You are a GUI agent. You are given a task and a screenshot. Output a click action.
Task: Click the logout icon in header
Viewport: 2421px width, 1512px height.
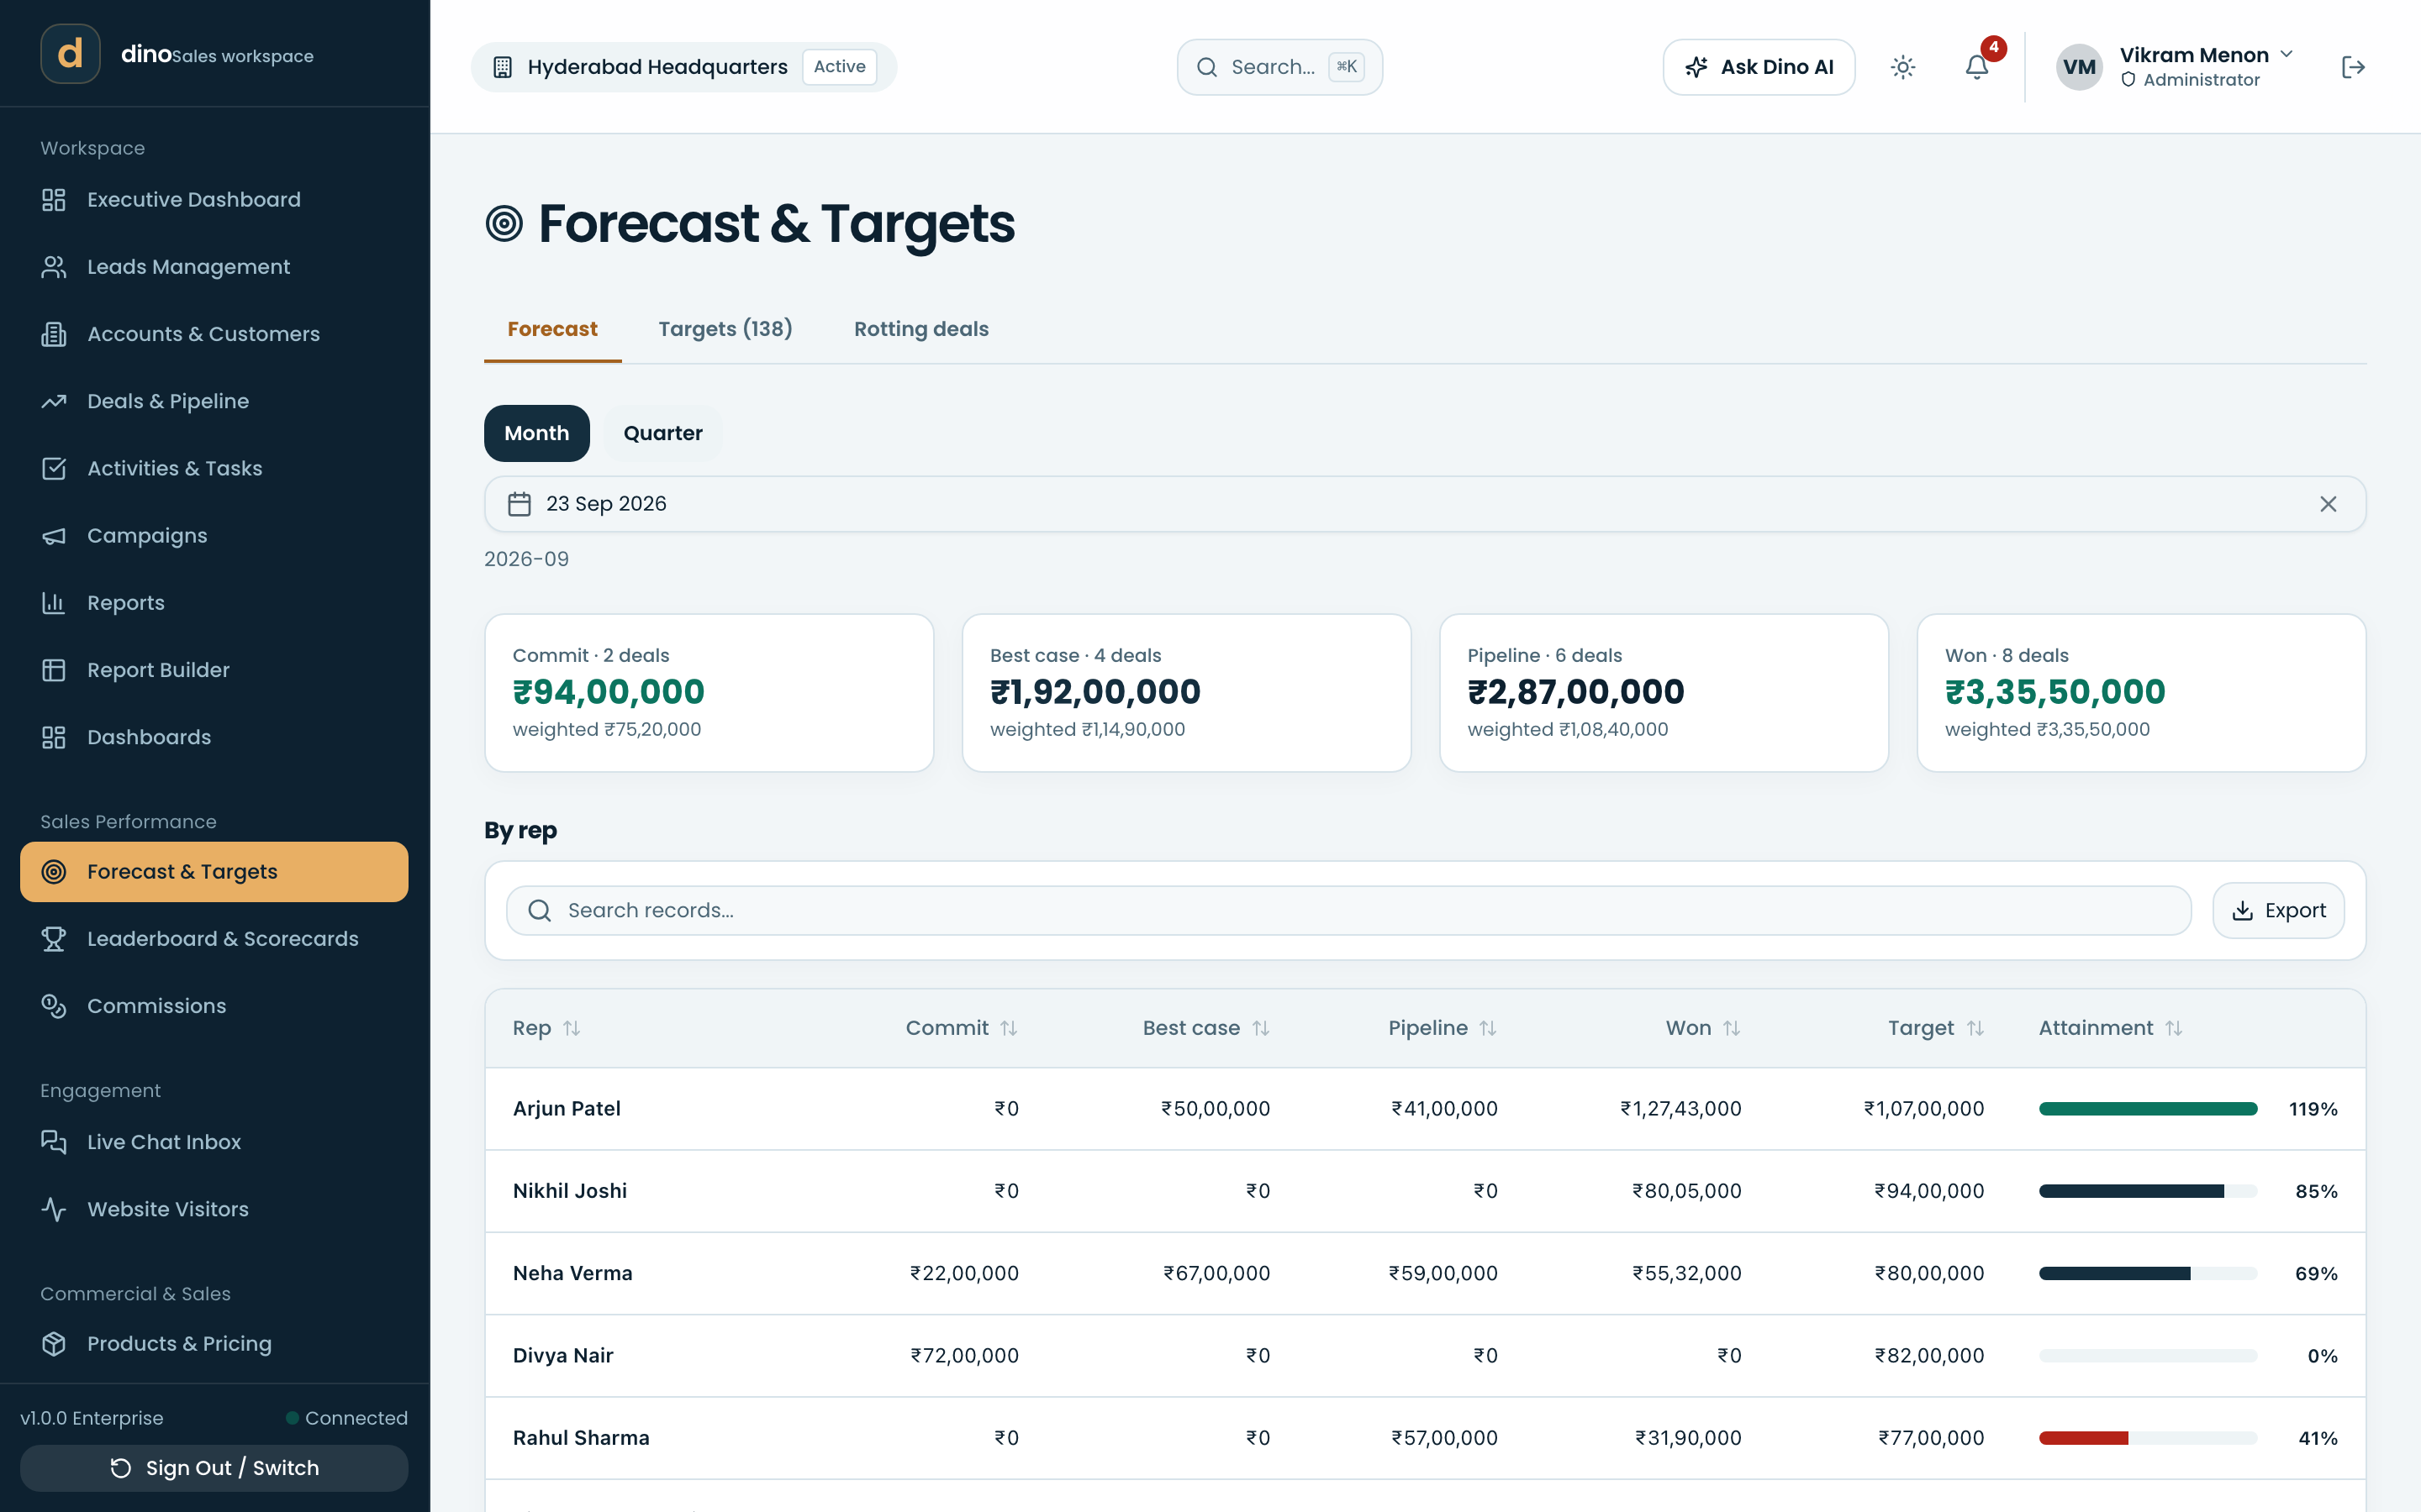pyautogui.click(x=2353, y=67)
